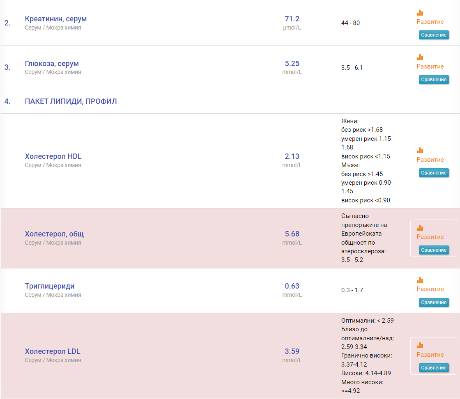Click the Високи: 4.14-4.89 reference line
The image size is (460, 399).
click(x=366, y=373)
